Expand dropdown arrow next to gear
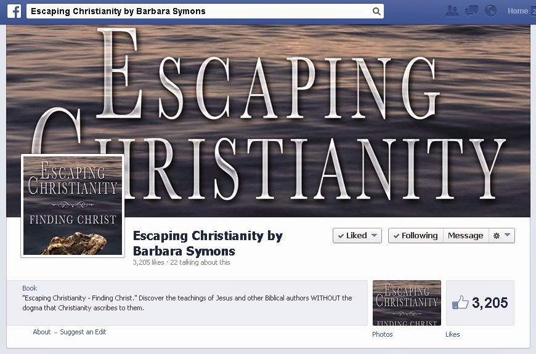 click(x=507, y=235)
